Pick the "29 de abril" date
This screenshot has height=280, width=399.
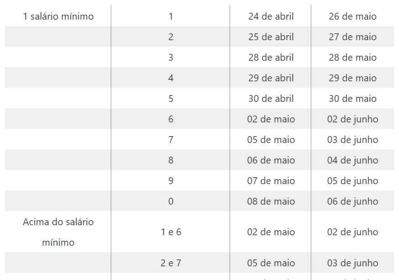pos(271,78)
